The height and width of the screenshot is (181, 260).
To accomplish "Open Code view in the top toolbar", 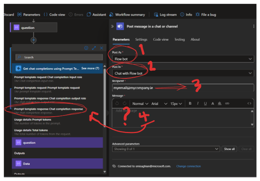I will point(54,14).
